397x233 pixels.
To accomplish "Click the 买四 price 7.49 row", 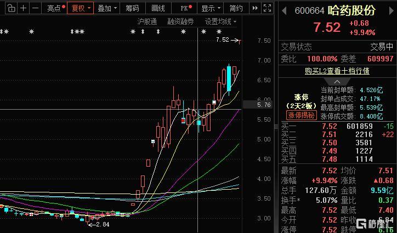I will (x=337, y=151).
